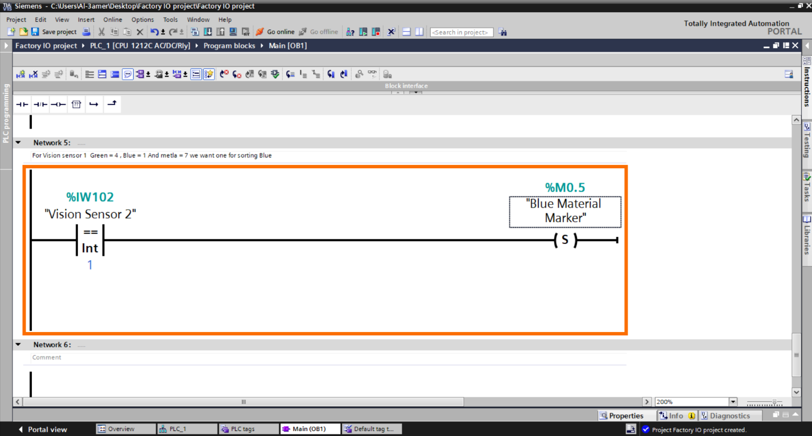Viewport: 812px width, 436px height.
Task: Click the Delete network icon
Action: click(34, 74)
